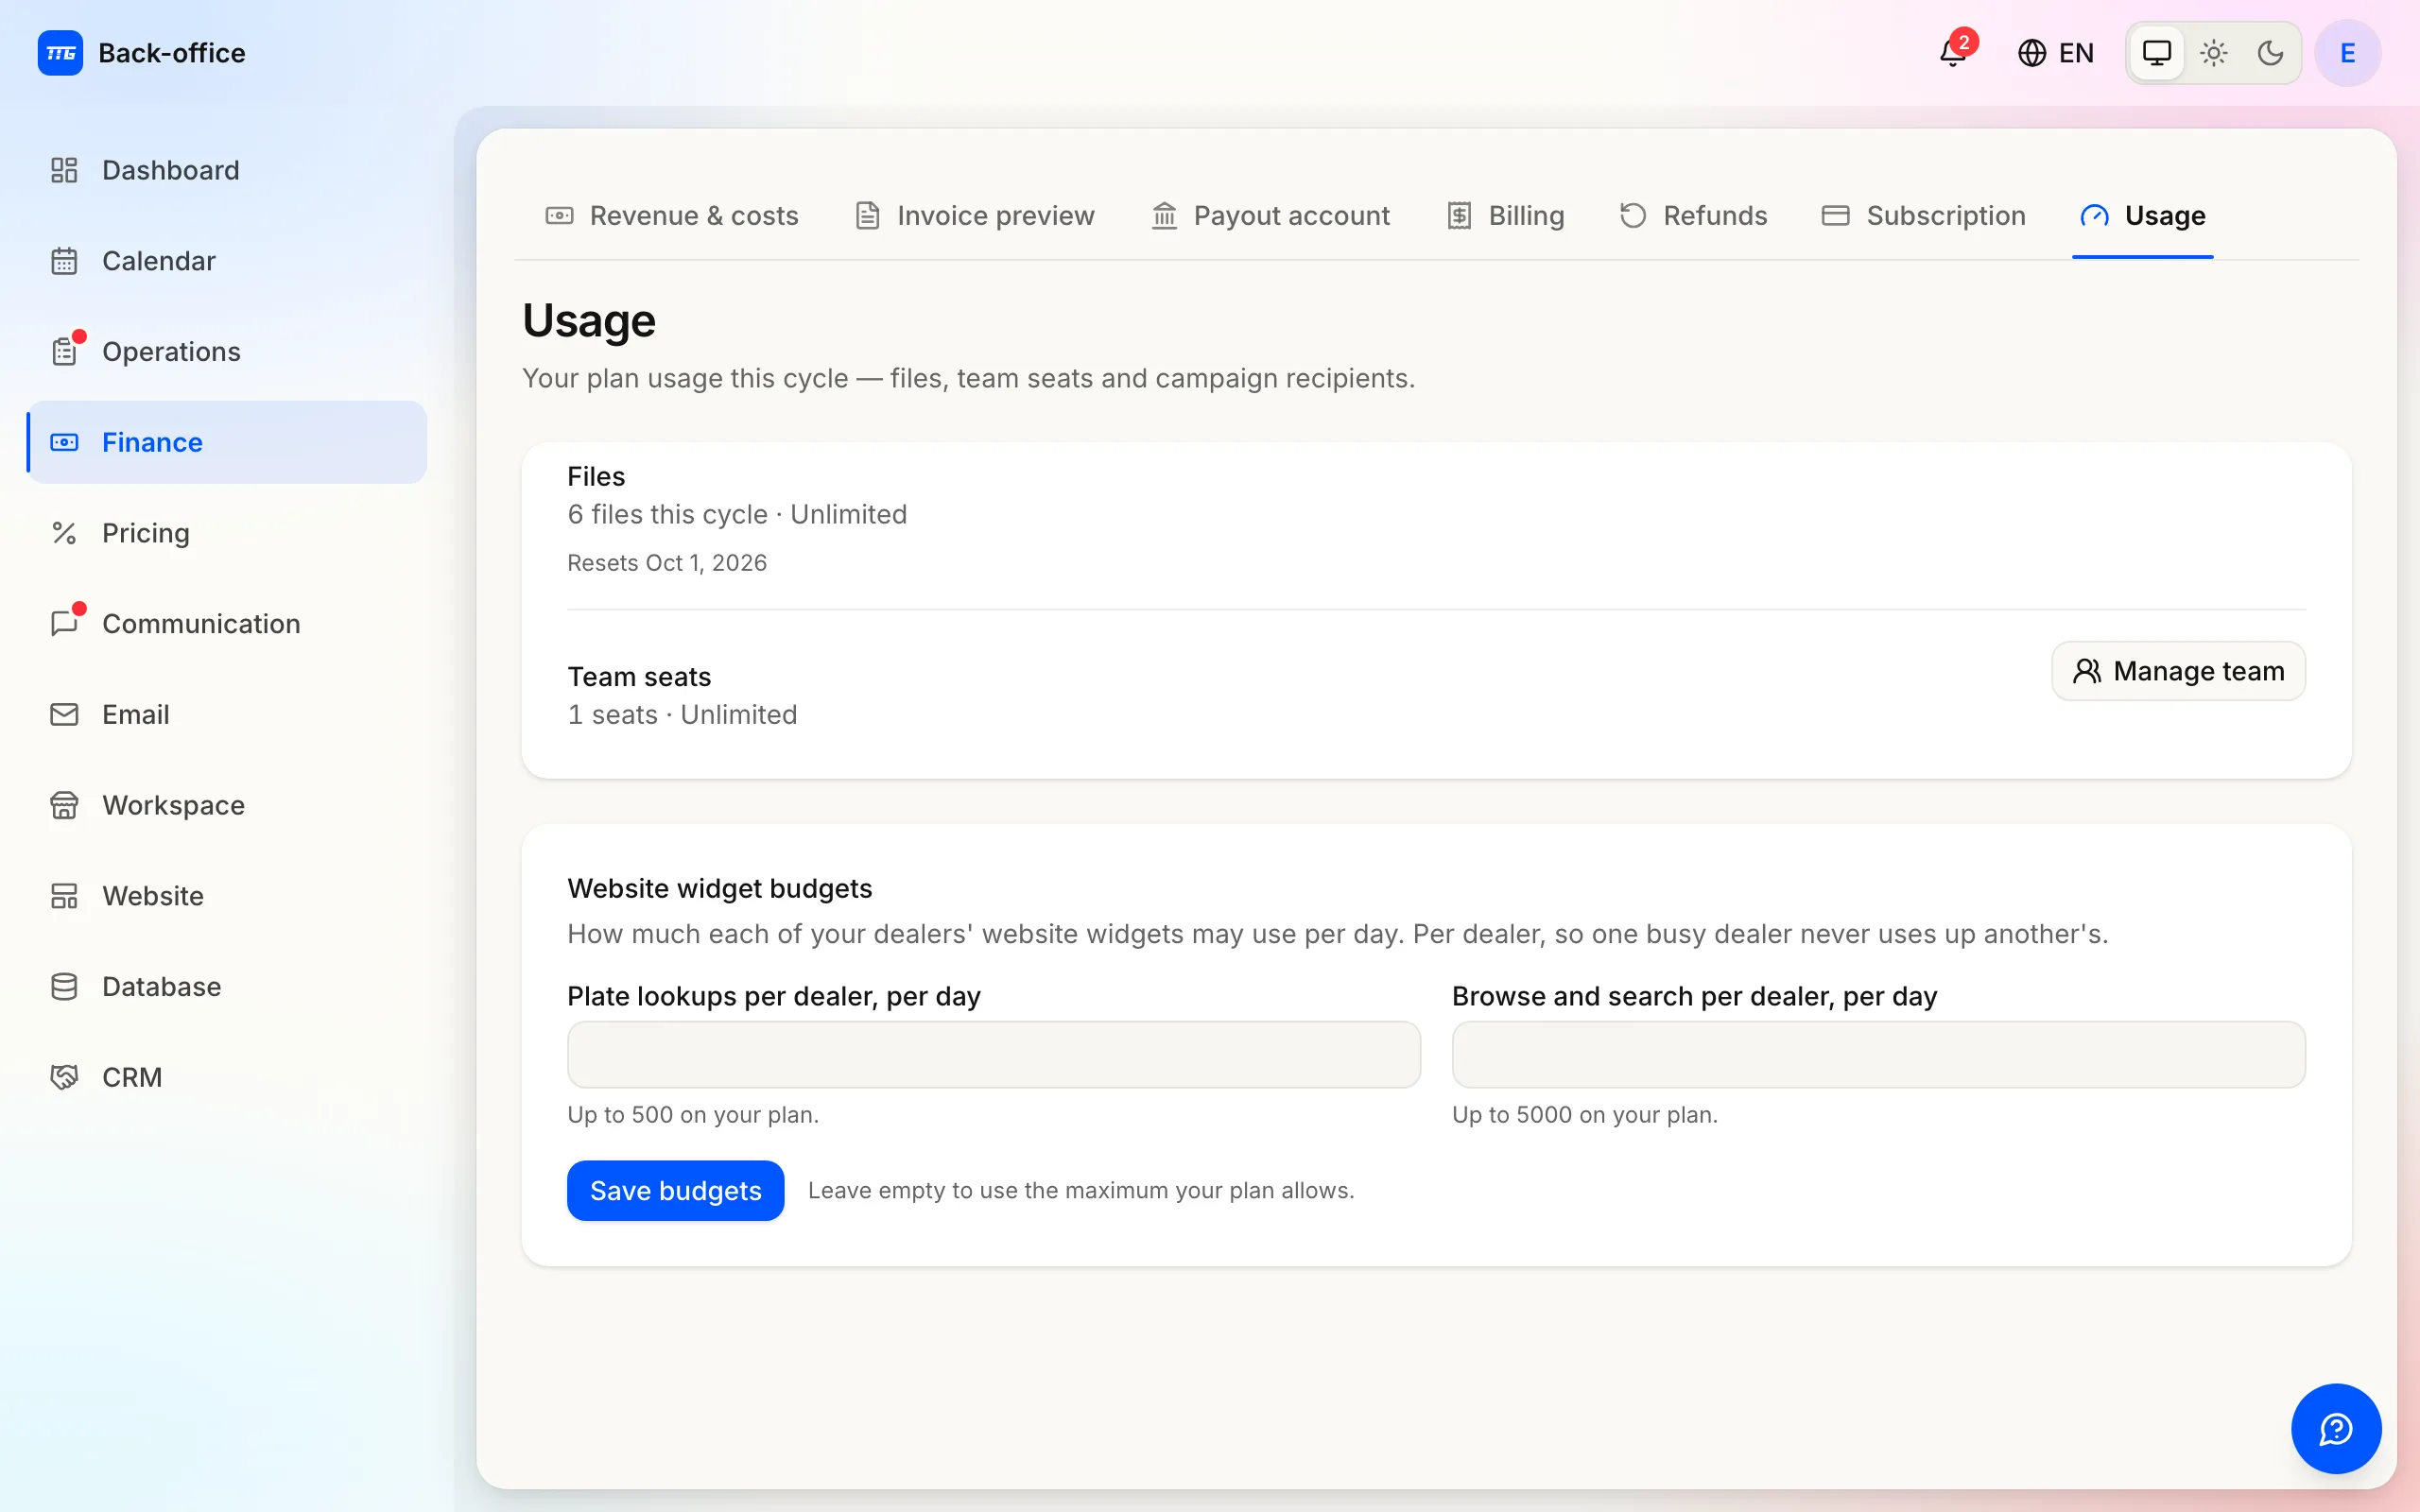Screen dimensions: 2420x1512
Task: Open the notifications bell
Action: tap(1953, 53)
